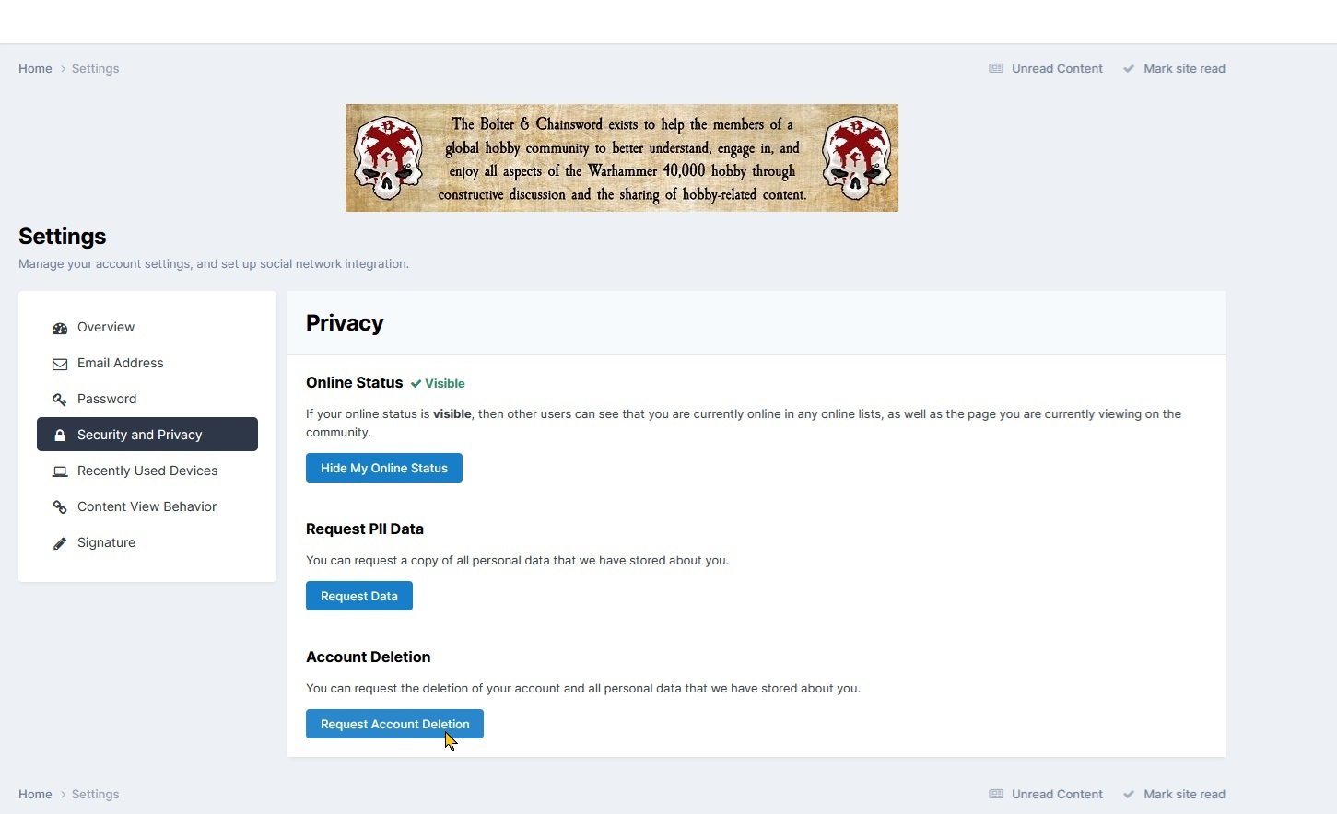Open the Overview settings tab
The image size is (1337, 814).
click(106, 328)
